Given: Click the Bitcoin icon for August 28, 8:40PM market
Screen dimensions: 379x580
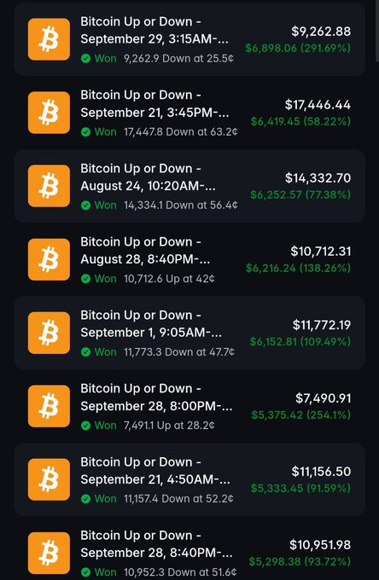Looking at the screenshot, I should point(49,259).
